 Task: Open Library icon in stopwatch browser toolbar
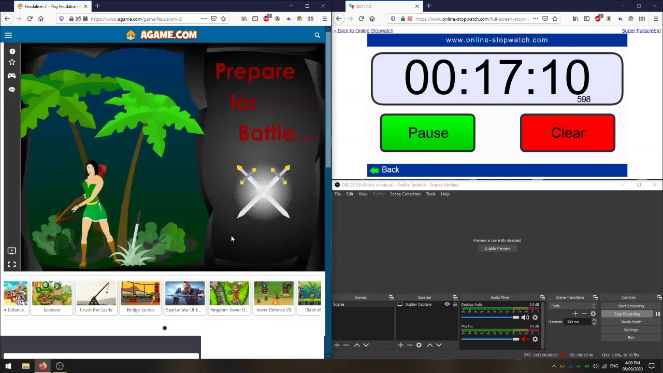tap(575, 19)
